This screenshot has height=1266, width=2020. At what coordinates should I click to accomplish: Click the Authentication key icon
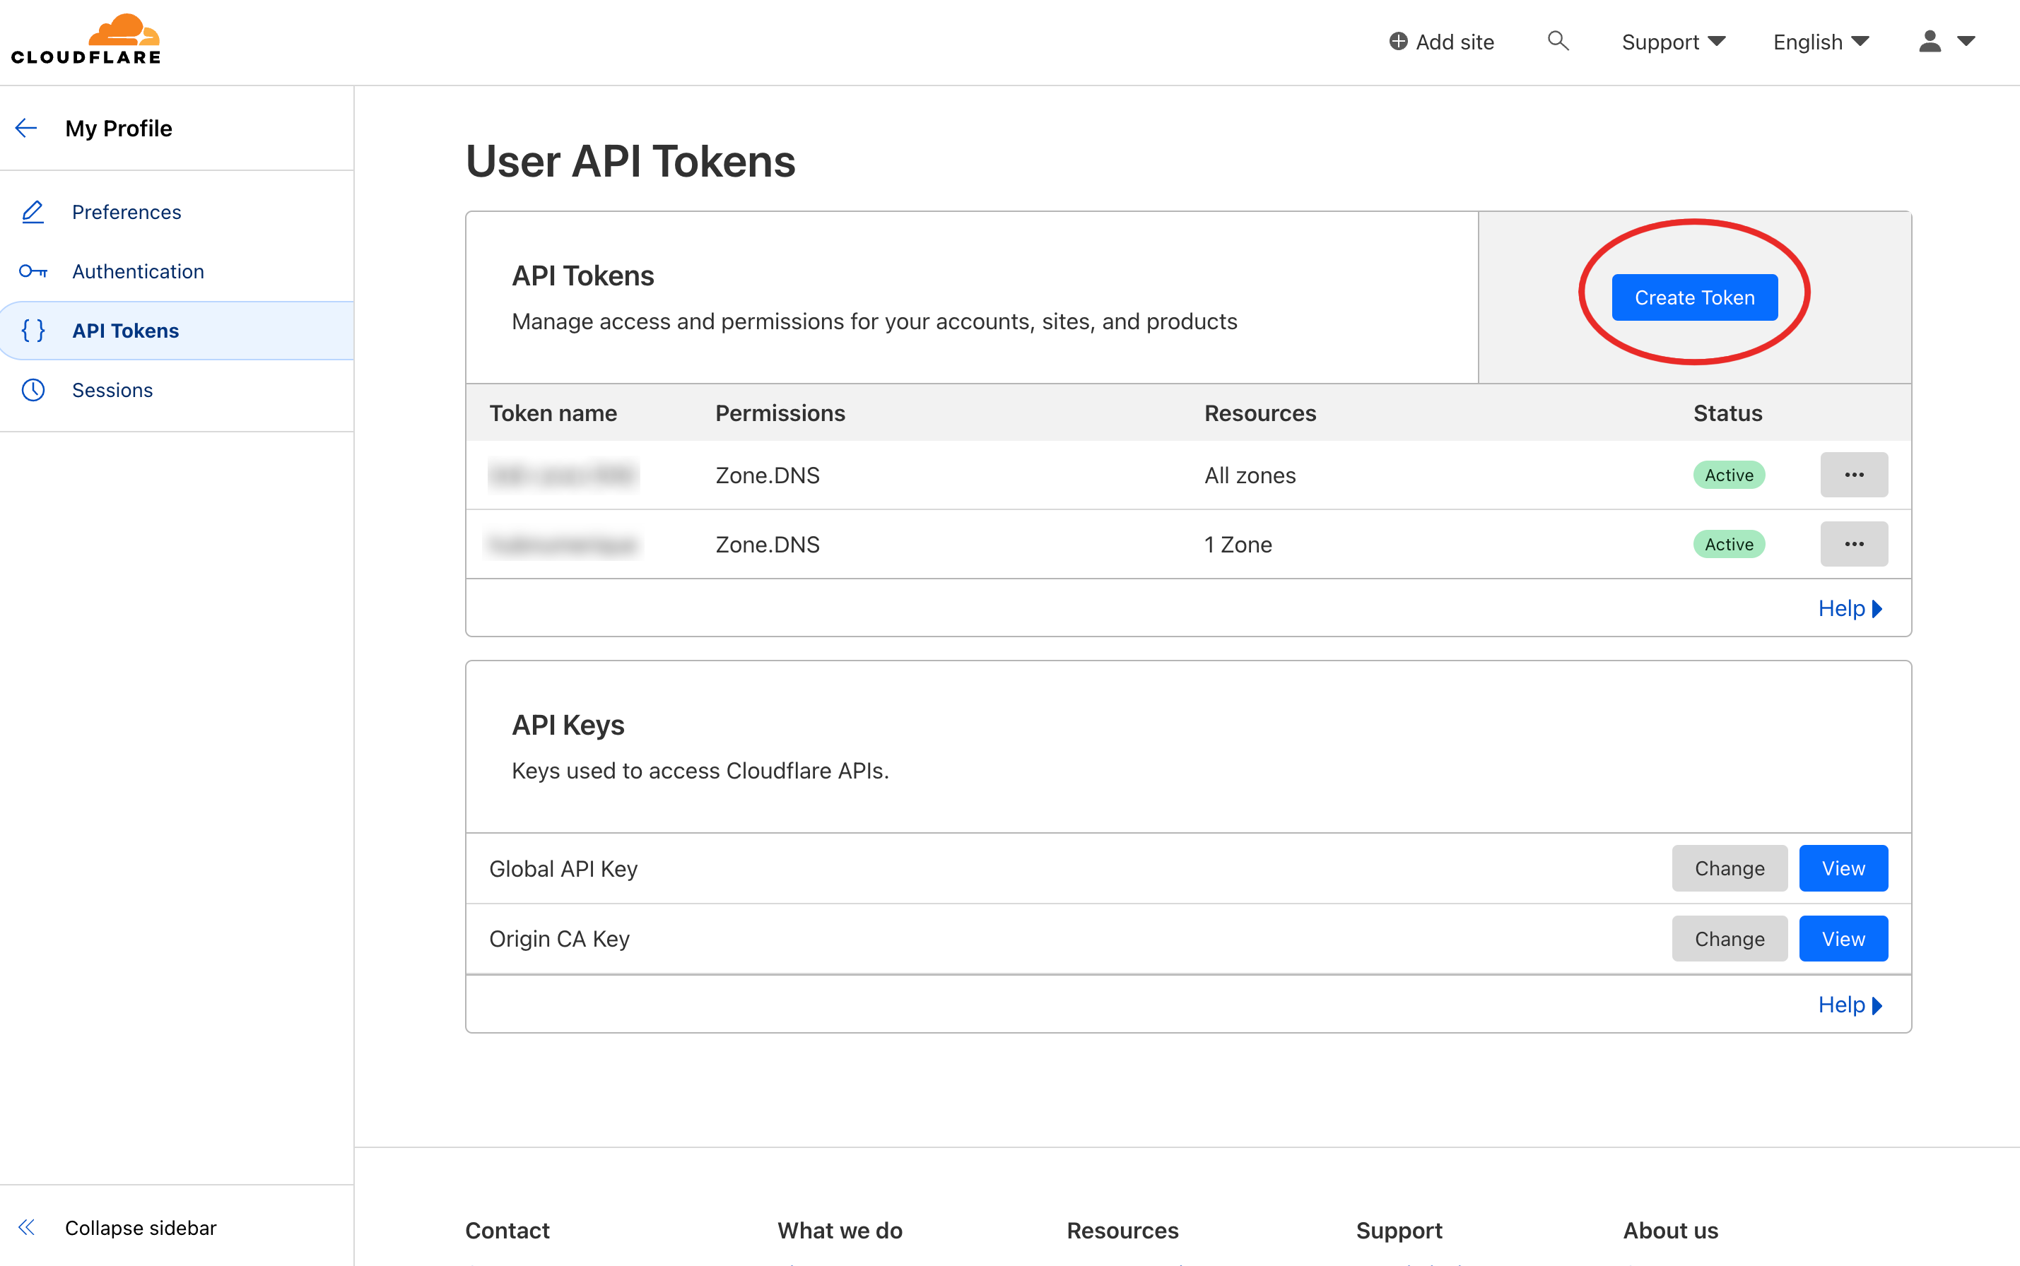tap(33, 271)
